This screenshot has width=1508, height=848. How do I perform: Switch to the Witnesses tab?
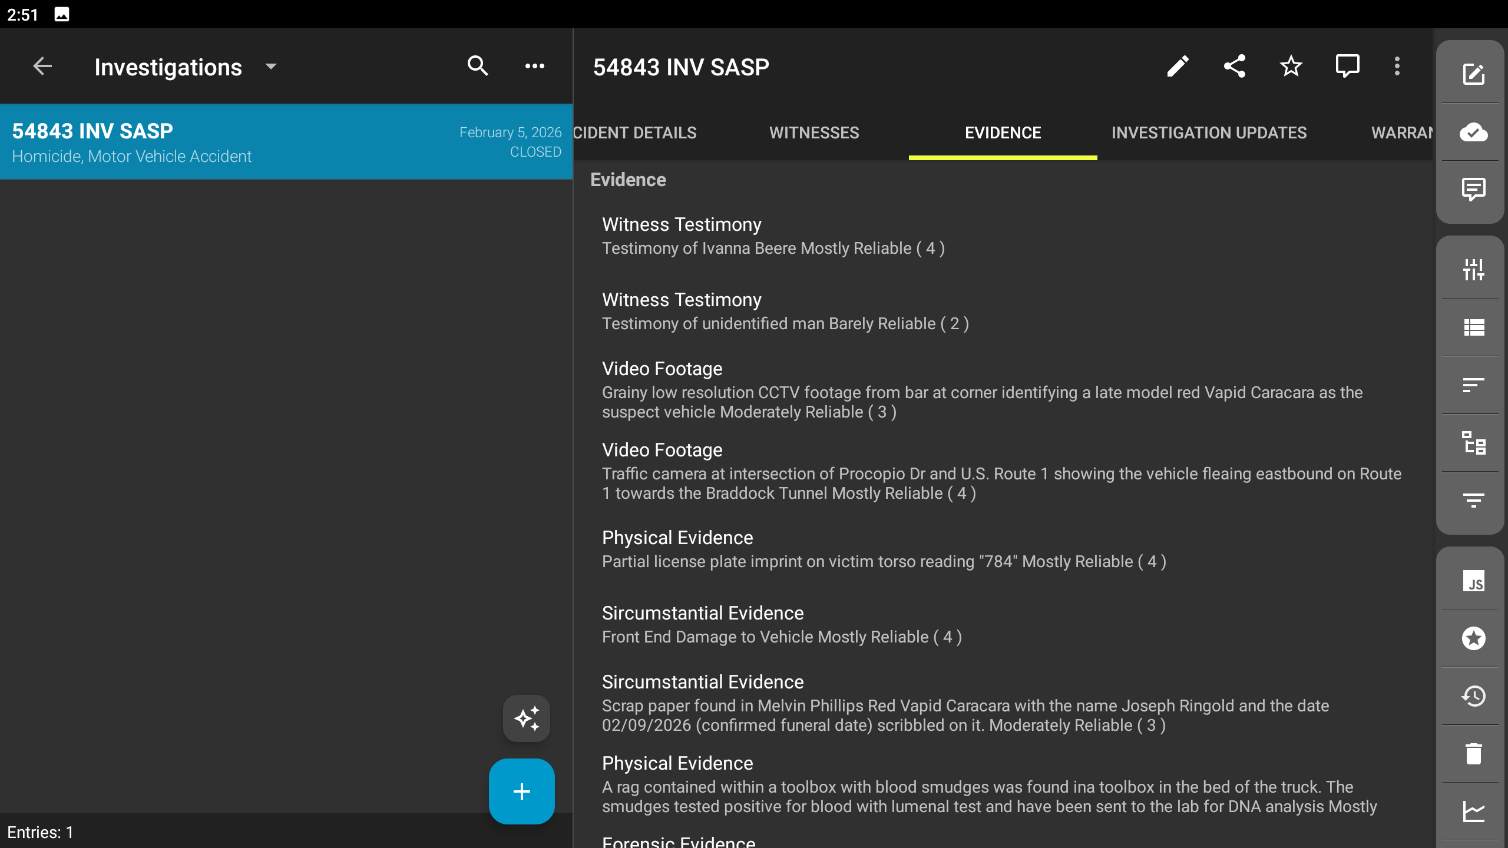pyautogui.click(x=814, y=133)
